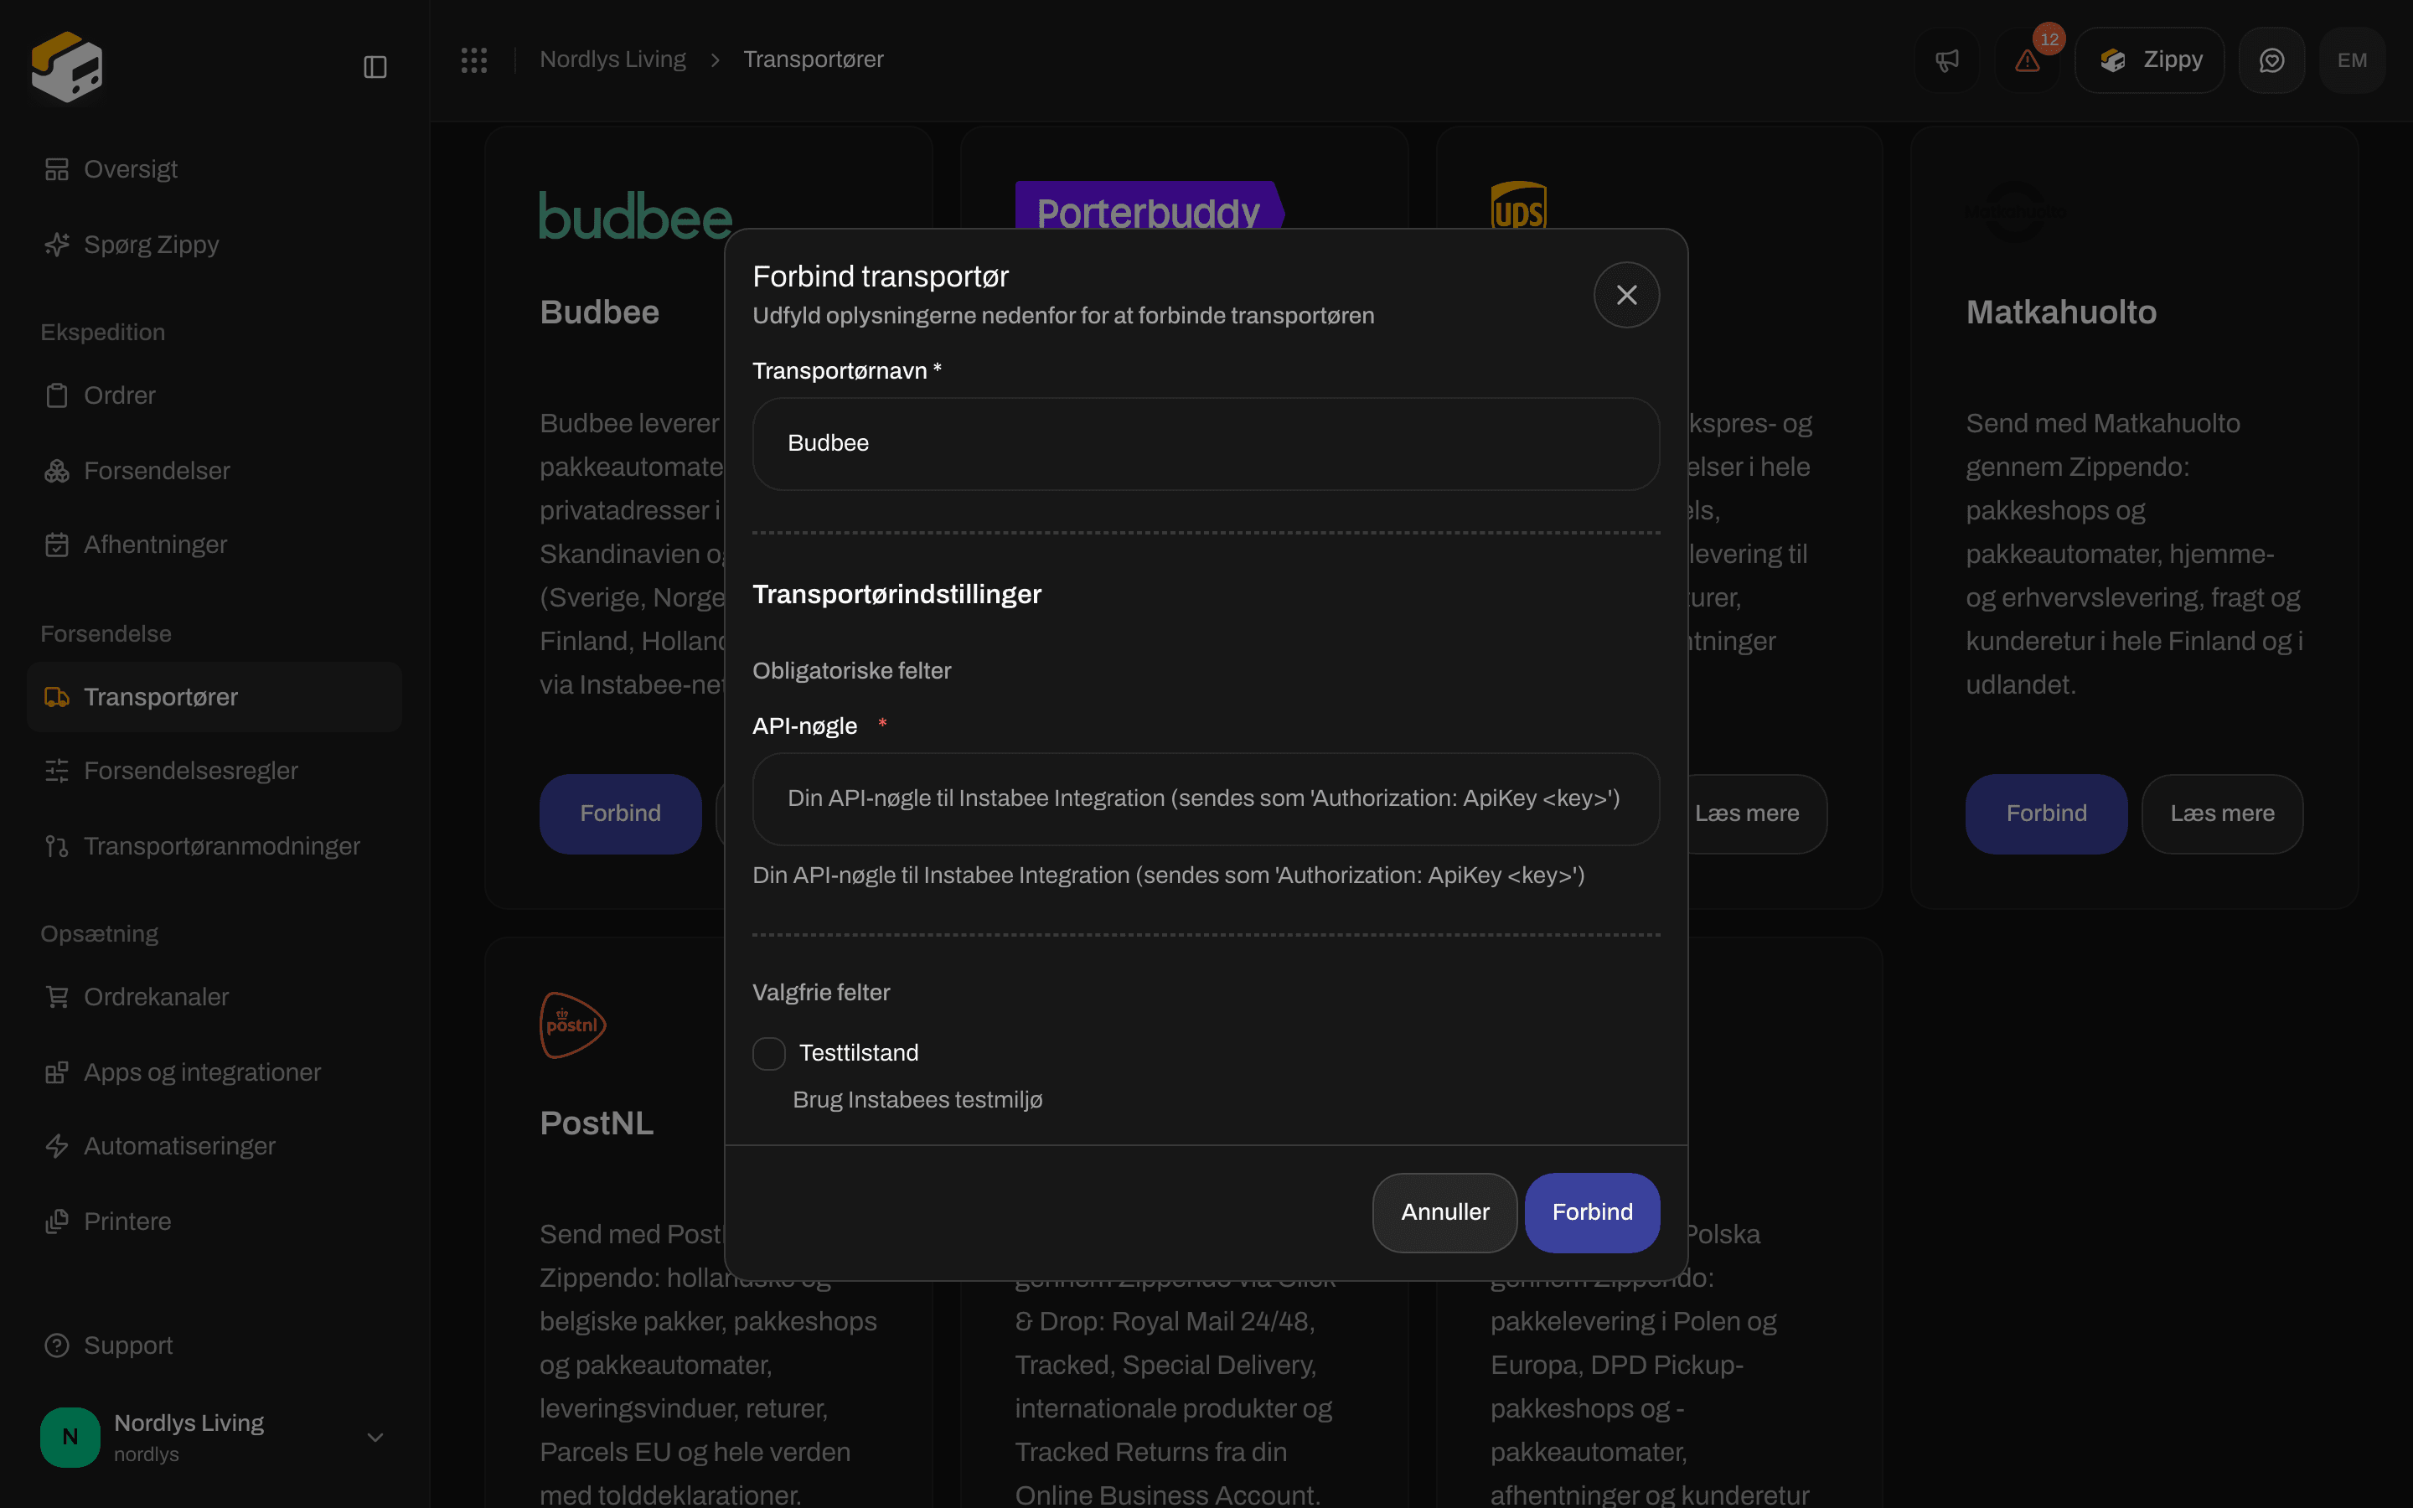The height and width of the screenshot is (1508, 2413).
Task: Click Annuller in the dialog
Action: point(1444,1211)
